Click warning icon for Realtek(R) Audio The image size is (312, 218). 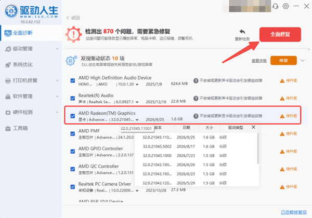(282, 99)
